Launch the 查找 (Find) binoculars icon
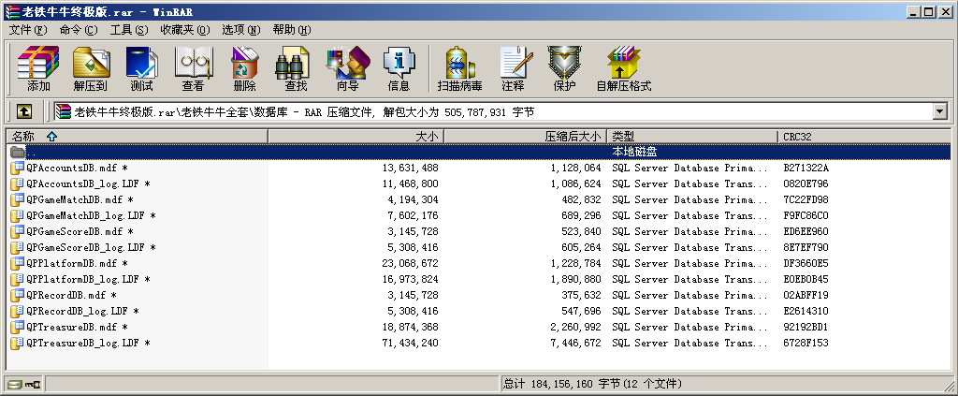The image size is (958, 396). [x=296, y=68]
